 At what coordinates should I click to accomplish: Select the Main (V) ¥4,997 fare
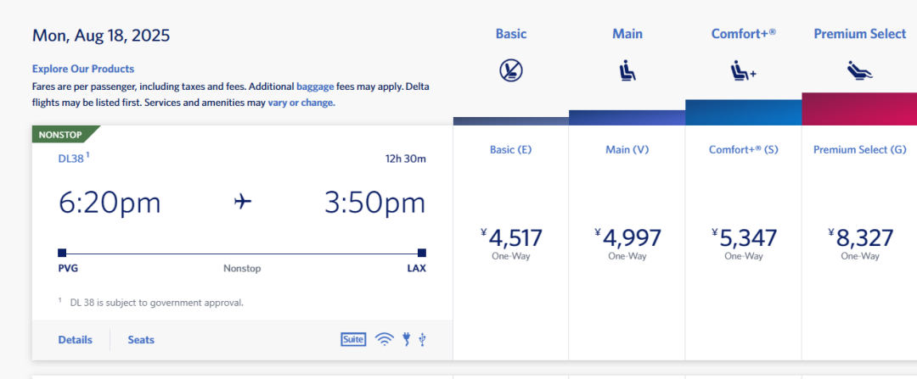627,242
